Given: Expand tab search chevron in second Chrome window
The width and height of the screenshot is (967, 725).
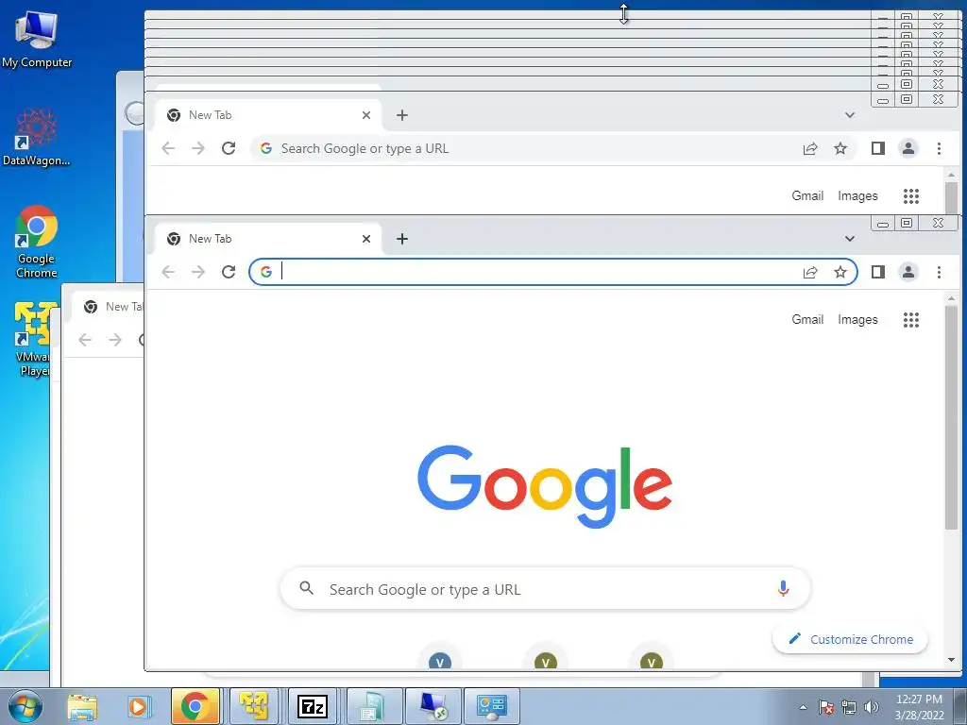Looking at the screenshot, I should 849,115.
